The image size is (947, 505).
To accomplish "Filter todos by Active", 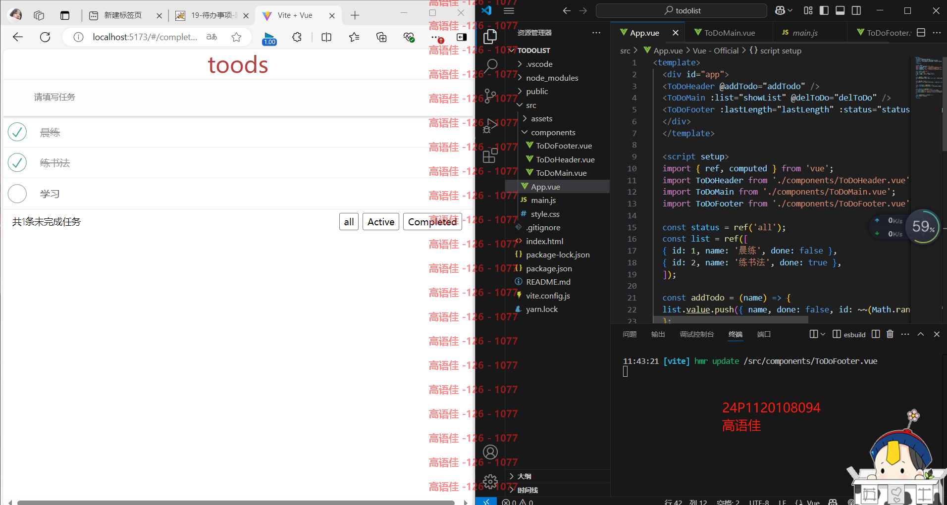I will pos(381,222).
